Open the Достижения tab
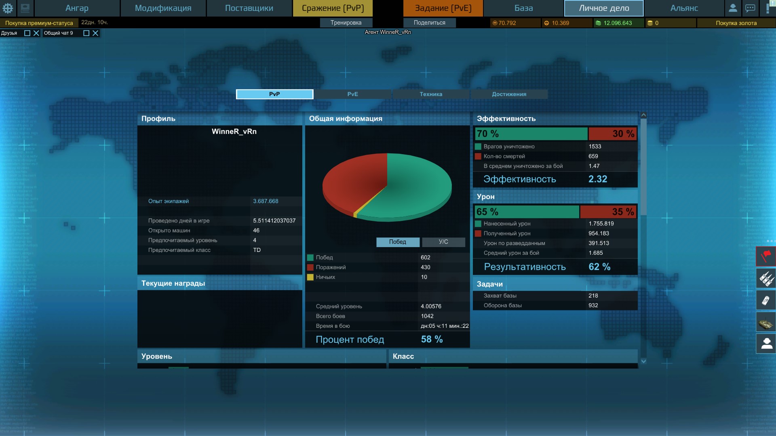This screenshot has width=776, height=436. pyautogui.click(x=509, y=94)
